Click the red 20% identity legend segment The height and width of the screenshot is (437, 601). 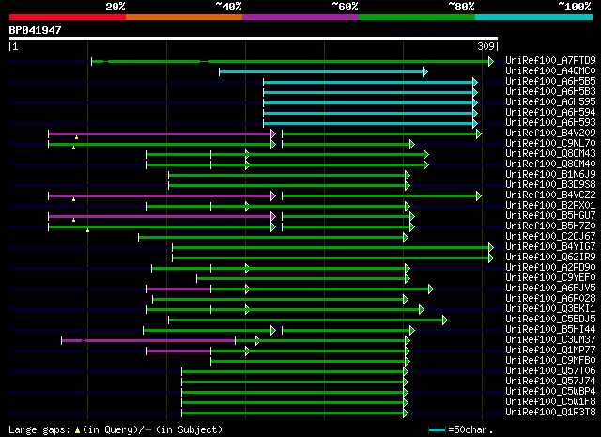68,17
